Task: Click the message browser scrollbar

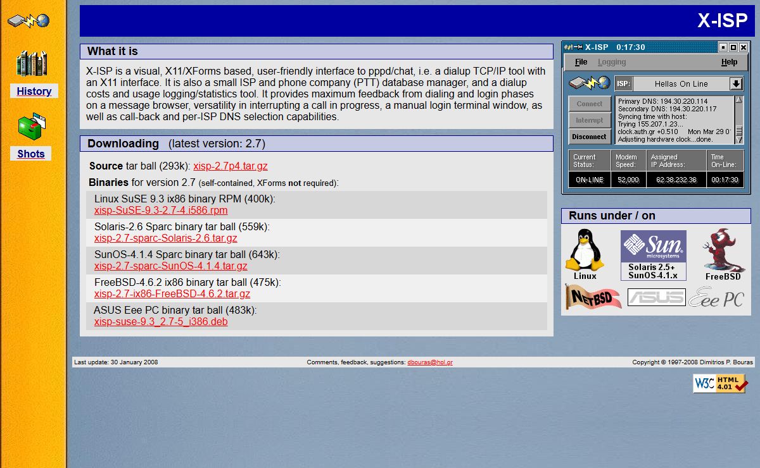Action: pos(739,120)
